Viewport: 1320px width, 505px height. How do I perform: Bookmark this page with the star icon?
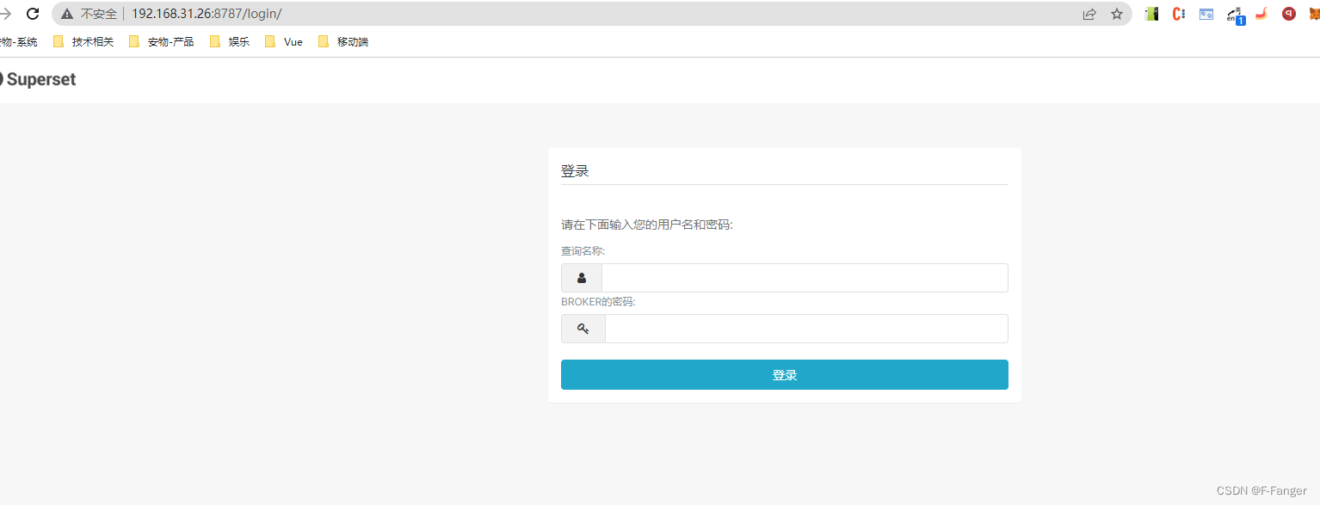(x=1117, y=14)
